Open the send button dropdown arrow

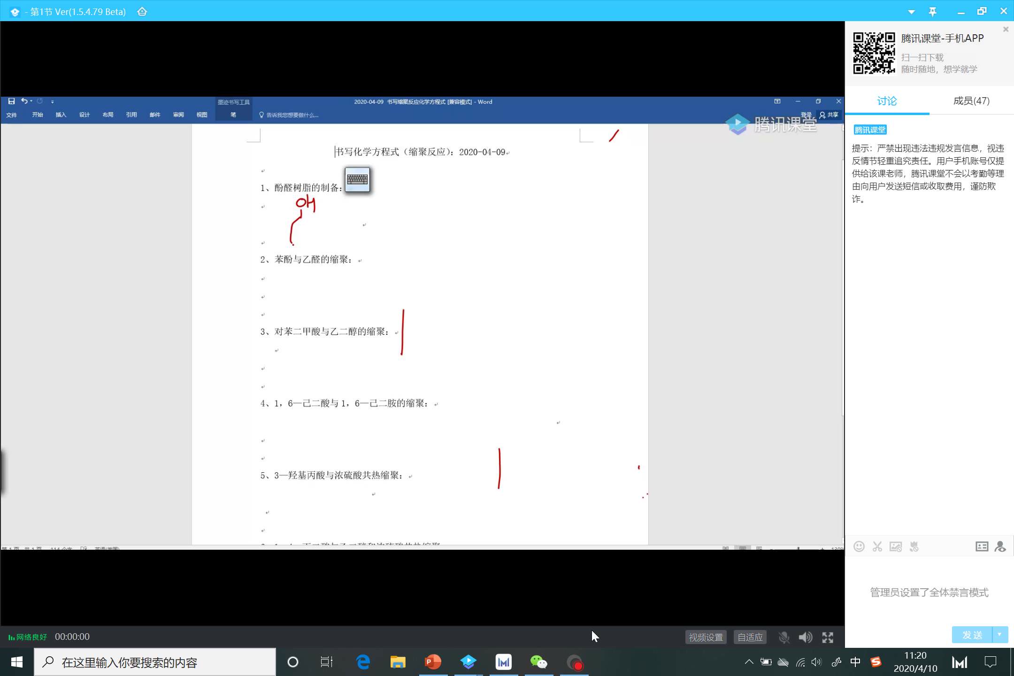tap(1000, 635)
